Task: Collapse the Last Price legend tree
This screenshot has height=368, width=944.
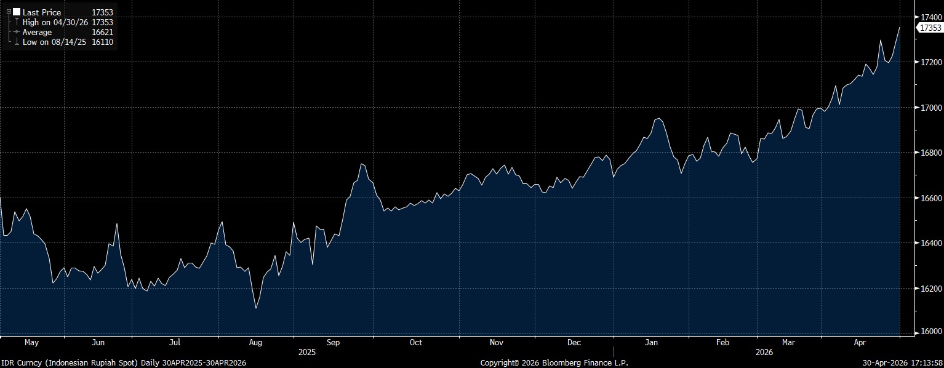Action: click(9, 12)
